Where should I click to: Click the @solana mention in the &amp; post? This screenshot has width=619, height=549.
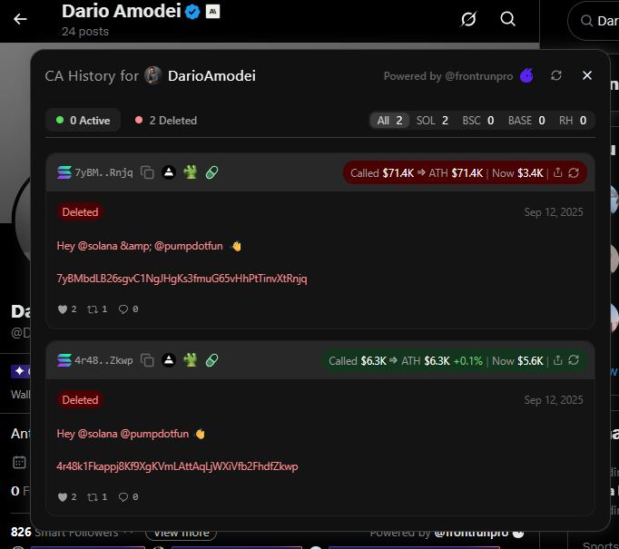[x=97, y=246]
